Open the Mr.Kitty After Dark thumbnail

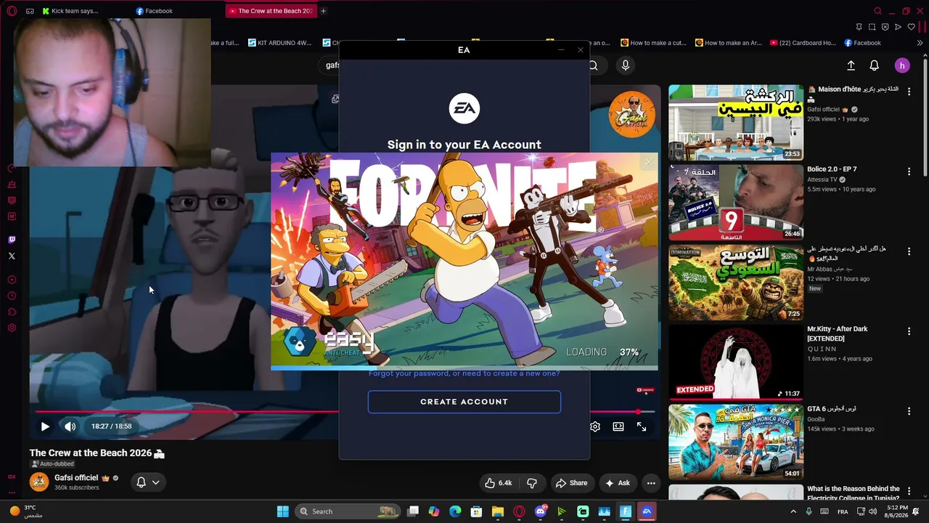(736, 362)
